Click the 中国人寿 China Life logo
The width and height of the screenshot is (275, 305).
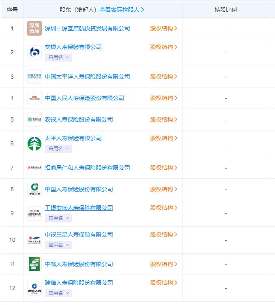pyautogui.click(x=34, y=189)
